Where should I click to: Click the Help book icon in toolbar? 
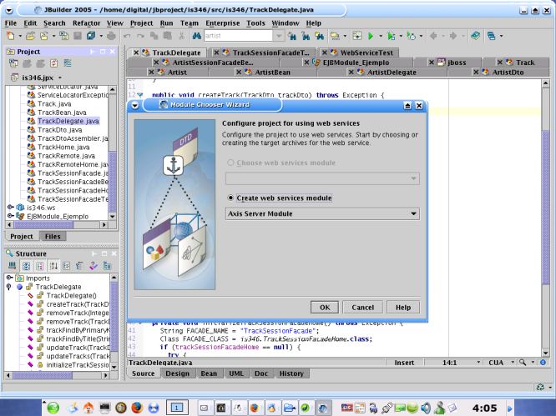click(x=475, y=37)
